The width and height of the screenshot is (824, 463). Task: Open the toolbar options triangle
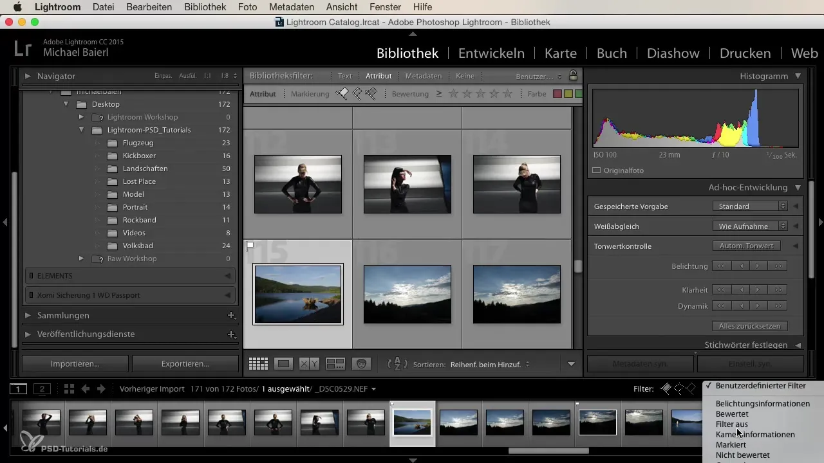(x=571, y=365)
